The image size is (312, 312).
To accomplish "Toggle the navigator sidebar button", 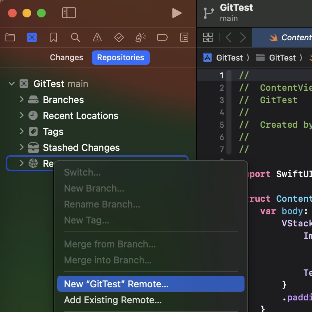I will coord(69,13).
